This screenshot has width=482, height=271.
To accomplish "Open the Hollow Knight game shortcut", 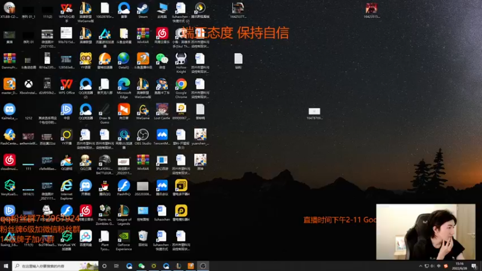I will (x=181, y=63).
